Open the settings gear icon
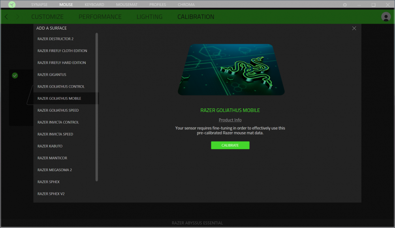The height and width of the screenshot is (228, 395). click(345, 5)
